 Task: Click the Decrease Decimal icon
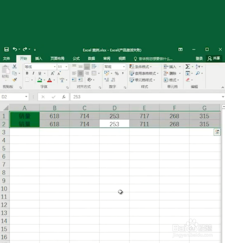(x=113, y=80)
